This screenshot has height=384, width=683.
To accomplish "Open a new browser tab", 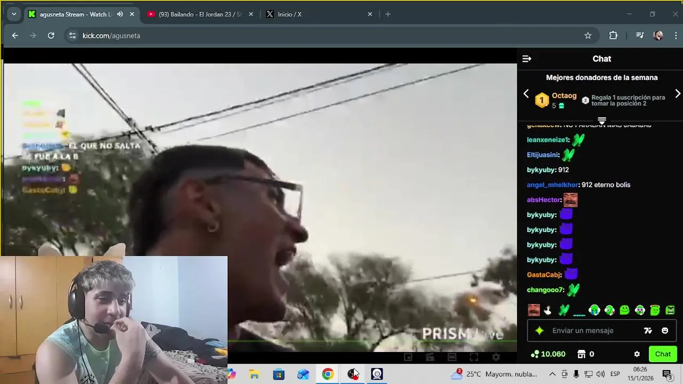I will click(388, 14).
